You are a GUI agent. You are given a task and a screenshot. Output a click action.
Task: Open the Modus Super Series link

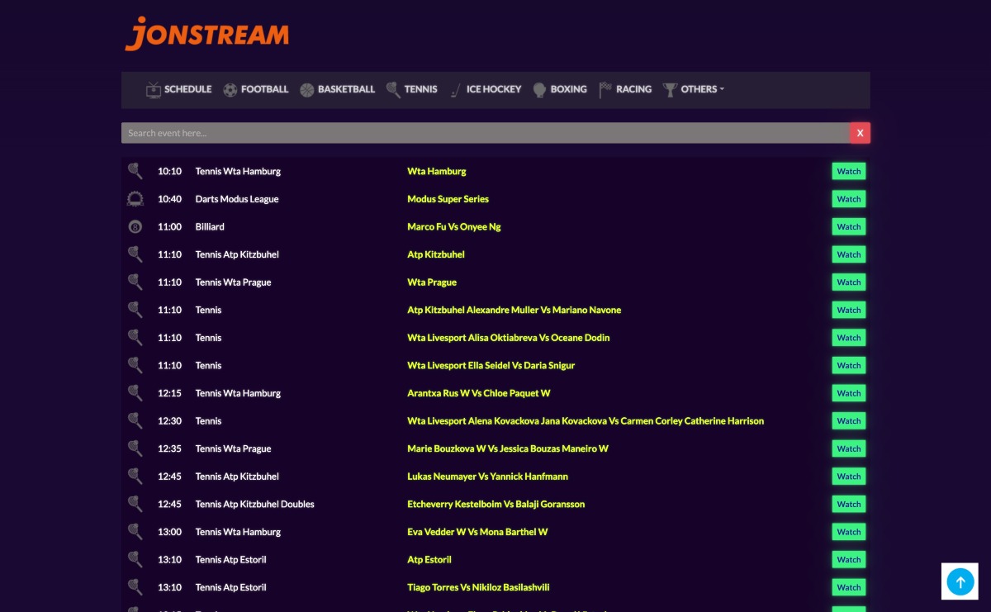pos(448,199)
